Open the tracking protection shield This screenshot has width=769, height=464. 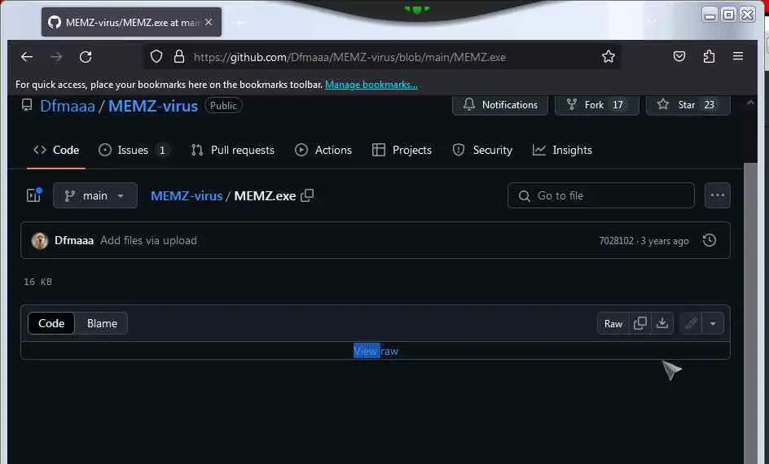tap(156, 57)
